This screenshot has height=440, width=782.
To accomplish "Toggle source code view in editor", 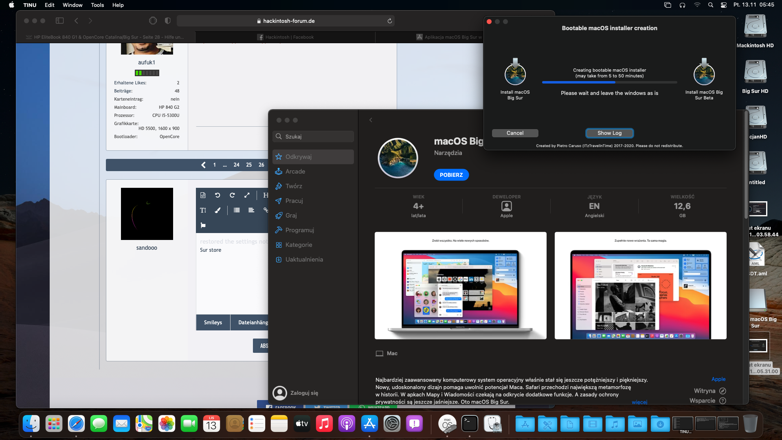I will click(x=203, y=195).
